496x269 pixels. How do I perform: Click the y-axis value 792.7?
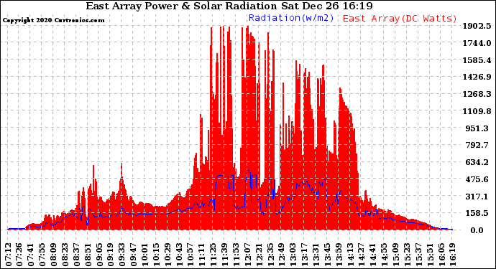click(478, 145)
